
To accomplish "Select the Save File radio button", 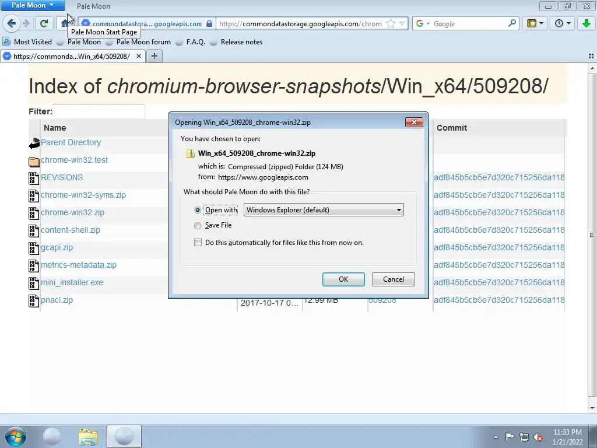I will (197, 226).
